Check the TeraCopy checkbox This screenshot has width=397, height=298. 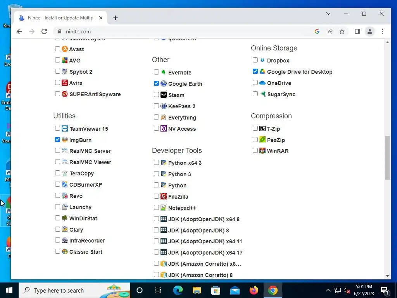tap(57, 173)
